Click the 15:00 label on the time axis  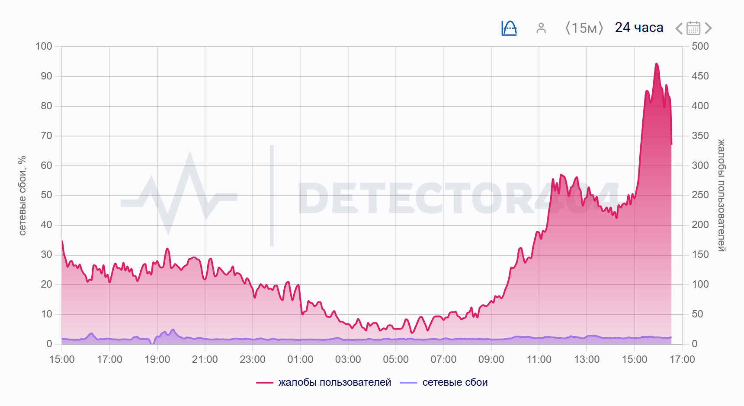coord(62,359)
